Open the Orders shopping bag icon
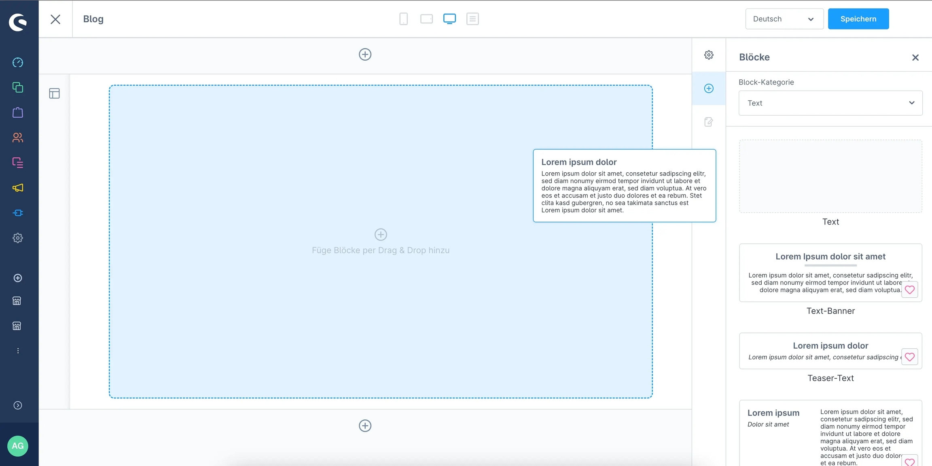This screenshot has width=932, height=466. (x=18, y=112)
